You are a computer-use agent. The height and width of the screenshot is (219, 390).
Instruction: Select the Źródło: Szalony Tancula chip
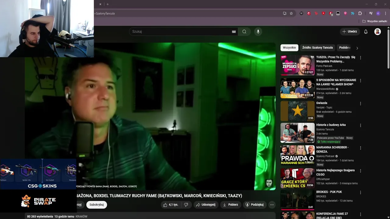(x=317, y=48)
